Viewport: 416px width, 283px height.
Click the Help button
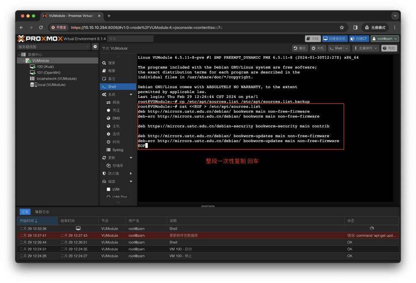(389, 48)
